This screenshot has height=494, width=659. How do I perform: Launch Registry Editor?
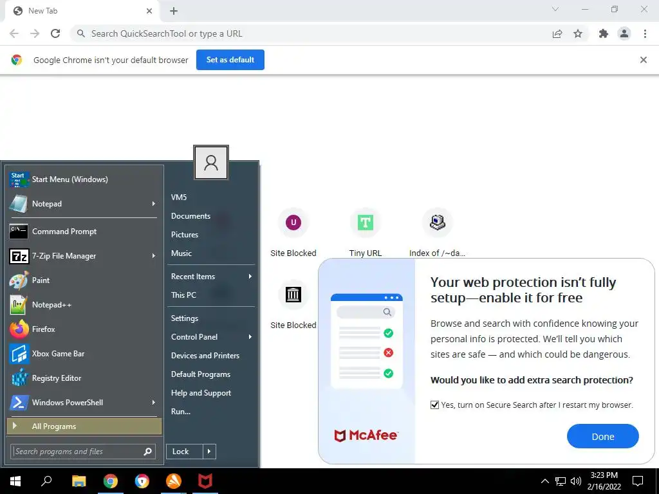[83, 378]
